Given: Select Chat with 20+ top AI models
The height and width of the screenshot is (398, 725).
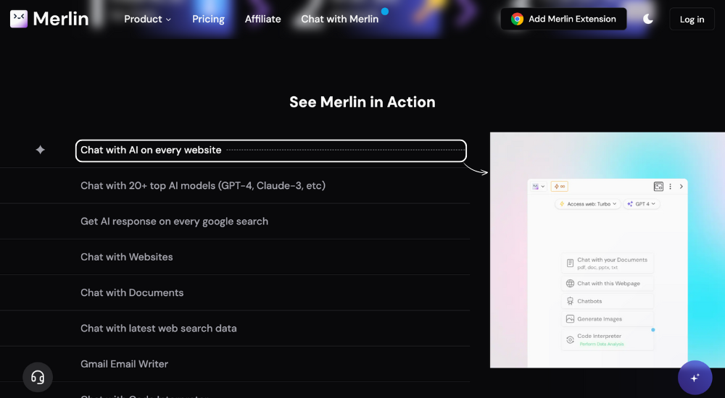Looking at the screenshot, I should point(203,185).
